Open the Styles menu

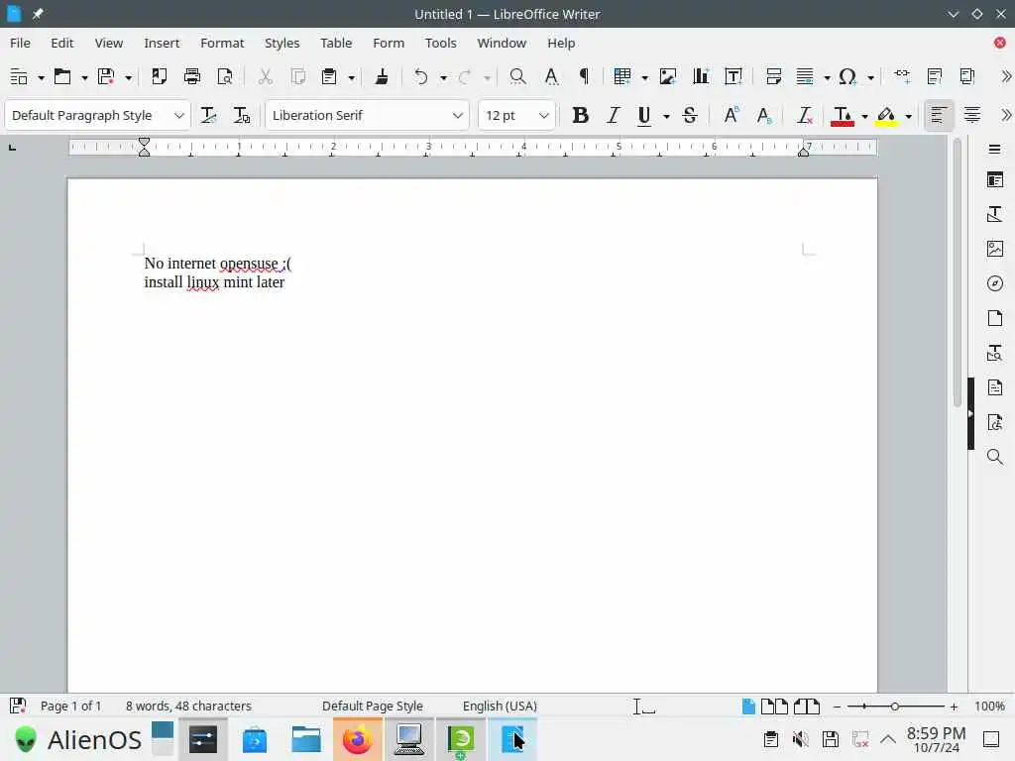(x=282, y=43)
